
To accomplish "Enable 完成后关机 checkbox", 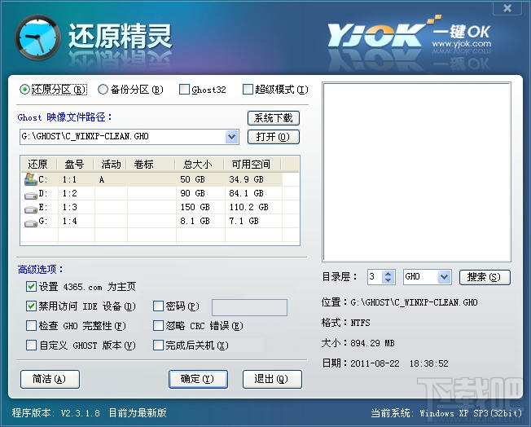I will coord(158,346).
